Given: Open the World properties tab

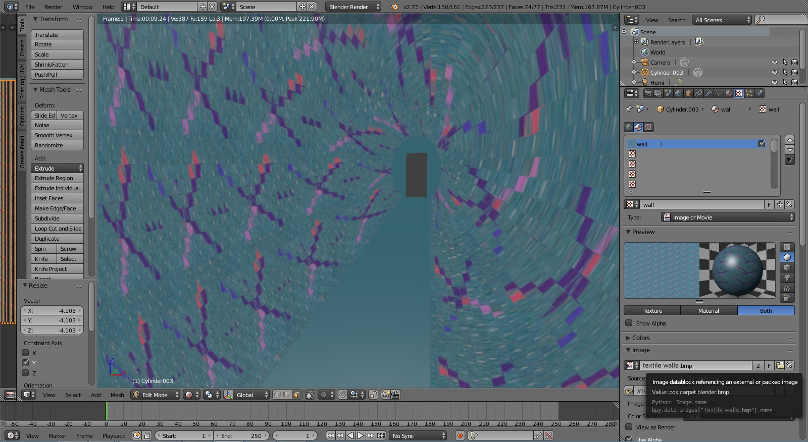Looking at the screenshot, I should [x=678, y=93].
